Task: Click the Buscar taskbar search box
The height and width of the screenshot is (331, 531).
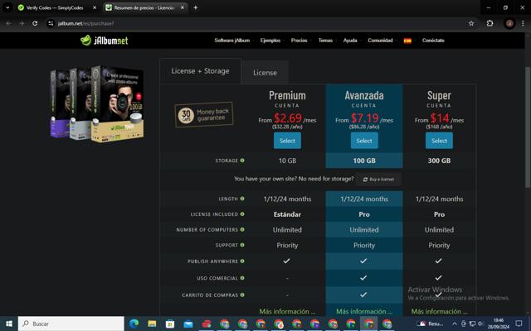Action: point(71,324)
